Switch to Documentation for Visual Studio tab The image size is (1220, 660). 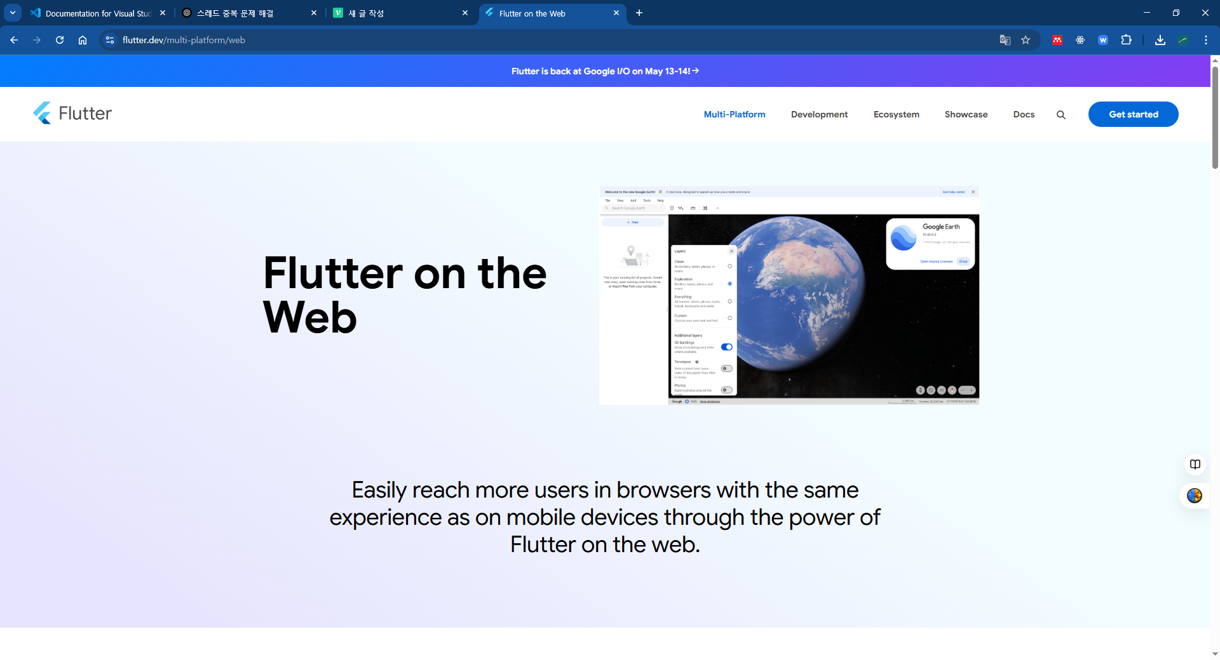click(98, 13)
